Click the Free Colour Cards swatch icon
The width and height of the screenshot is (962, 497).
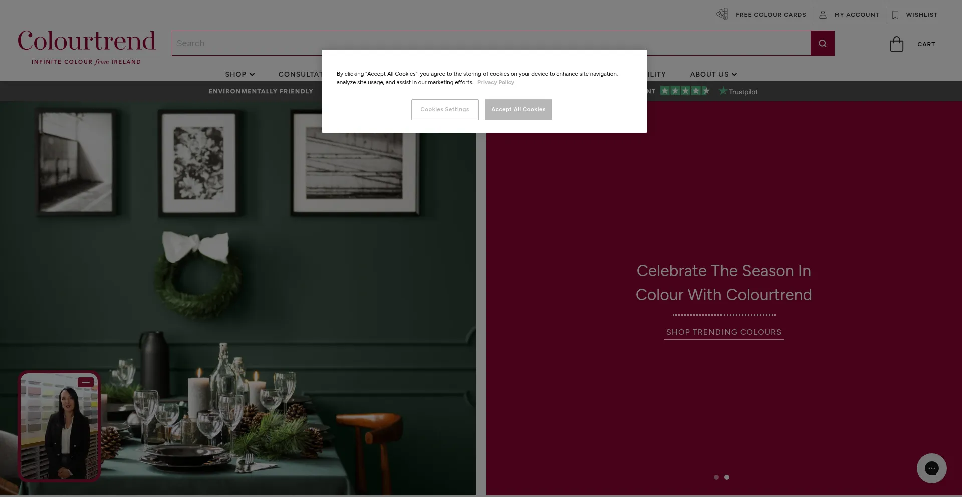(x=722, y=14)
